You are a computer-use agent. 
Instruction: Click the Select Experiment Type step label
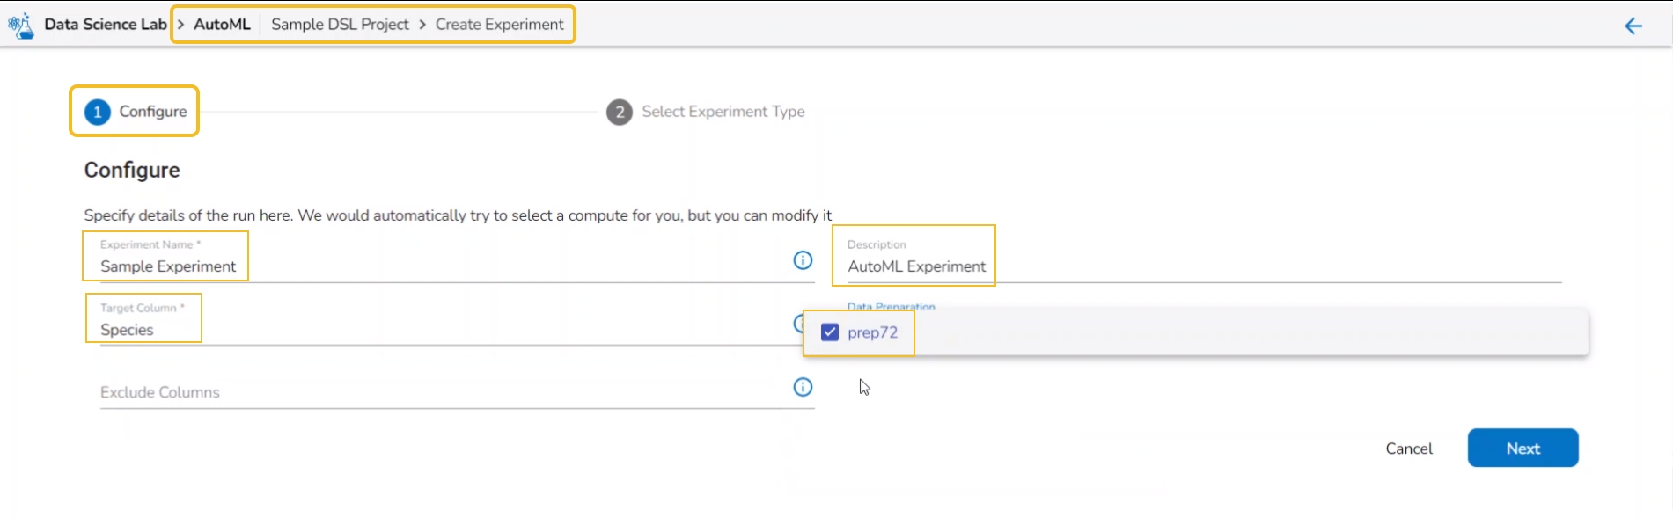(723, 112)
